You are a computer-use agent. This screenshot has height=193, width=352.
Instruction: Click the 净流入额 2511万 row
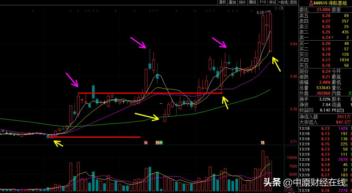(325, 117)
